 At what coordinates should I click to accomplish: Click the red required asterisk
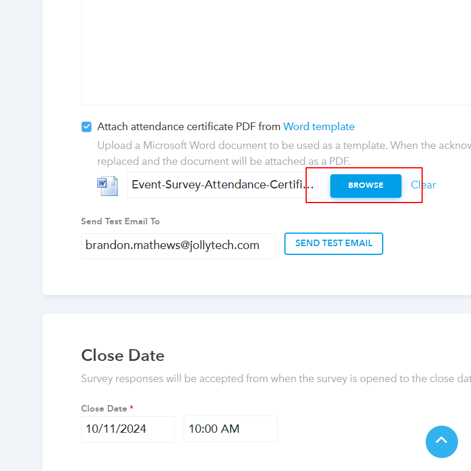pos(132,408)
